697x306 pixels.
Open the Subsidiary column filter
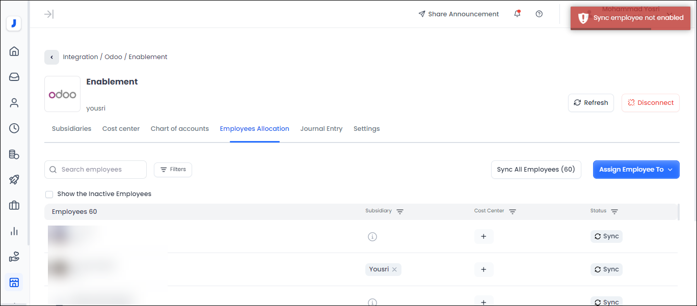(x=400, y=211)
